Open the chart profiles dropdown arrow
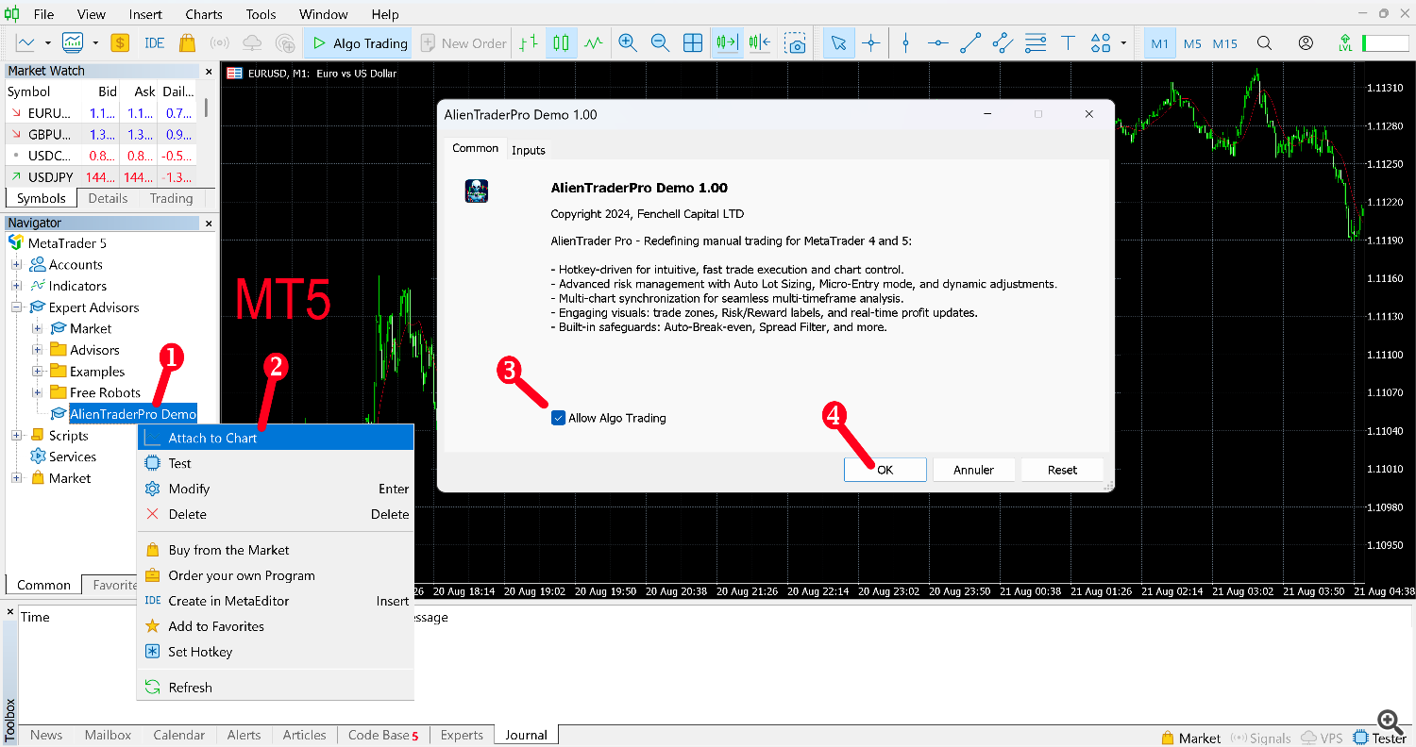1416x747 pixels. [95, 43]
